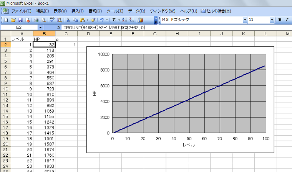292x172 pixels.
Task: Select cell with HP value 1674
Action: (44, 149)
